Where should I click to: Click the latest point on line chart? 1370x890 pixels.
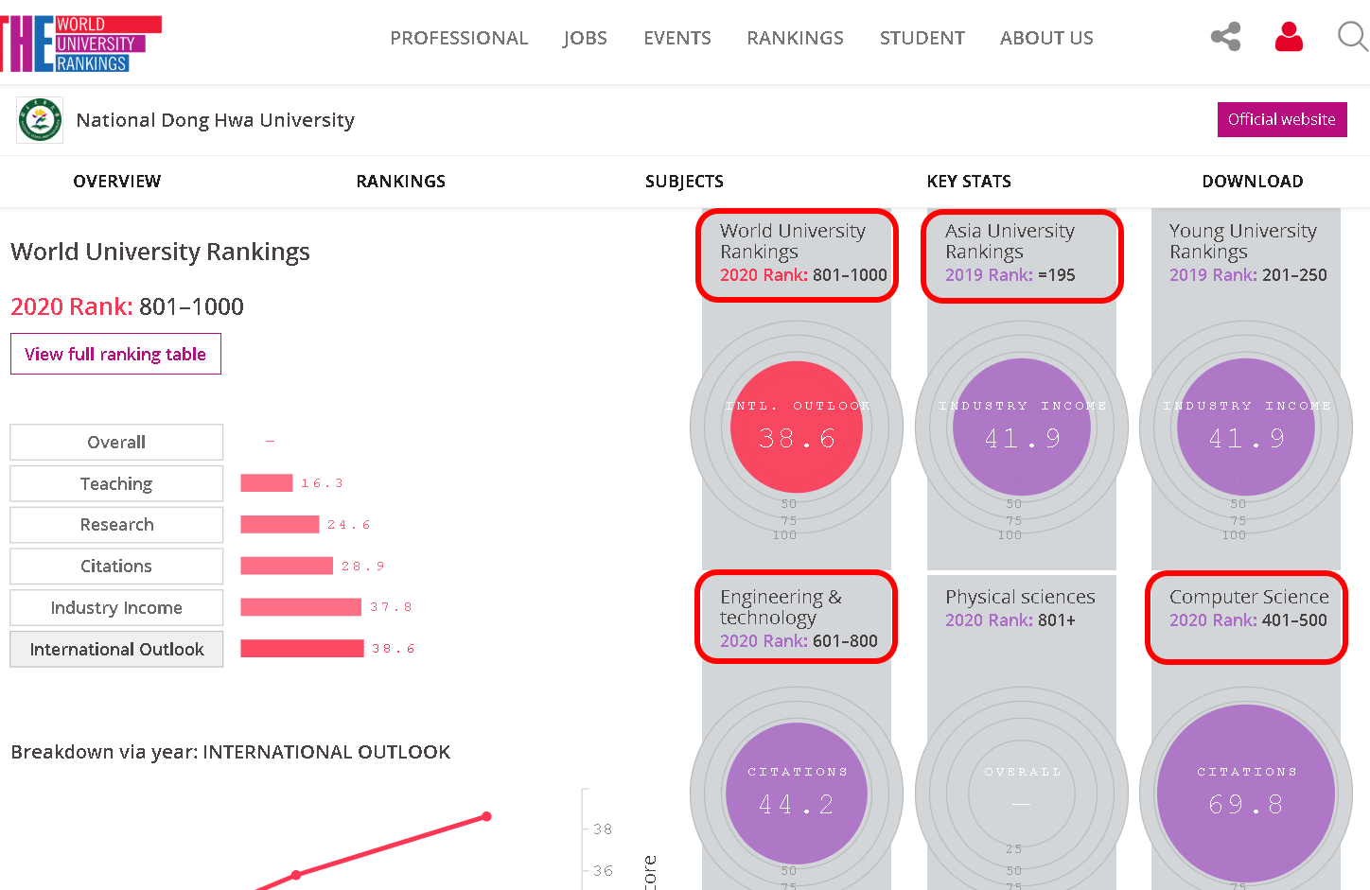tap(486, 816)
